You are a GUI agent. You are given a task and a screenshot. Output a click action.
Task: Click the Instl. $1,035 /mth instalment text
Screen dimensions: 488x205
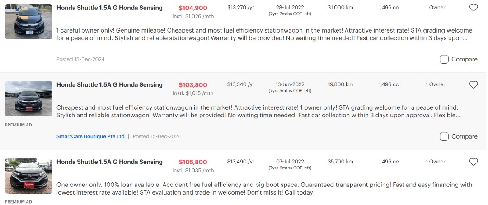point(193,170)
